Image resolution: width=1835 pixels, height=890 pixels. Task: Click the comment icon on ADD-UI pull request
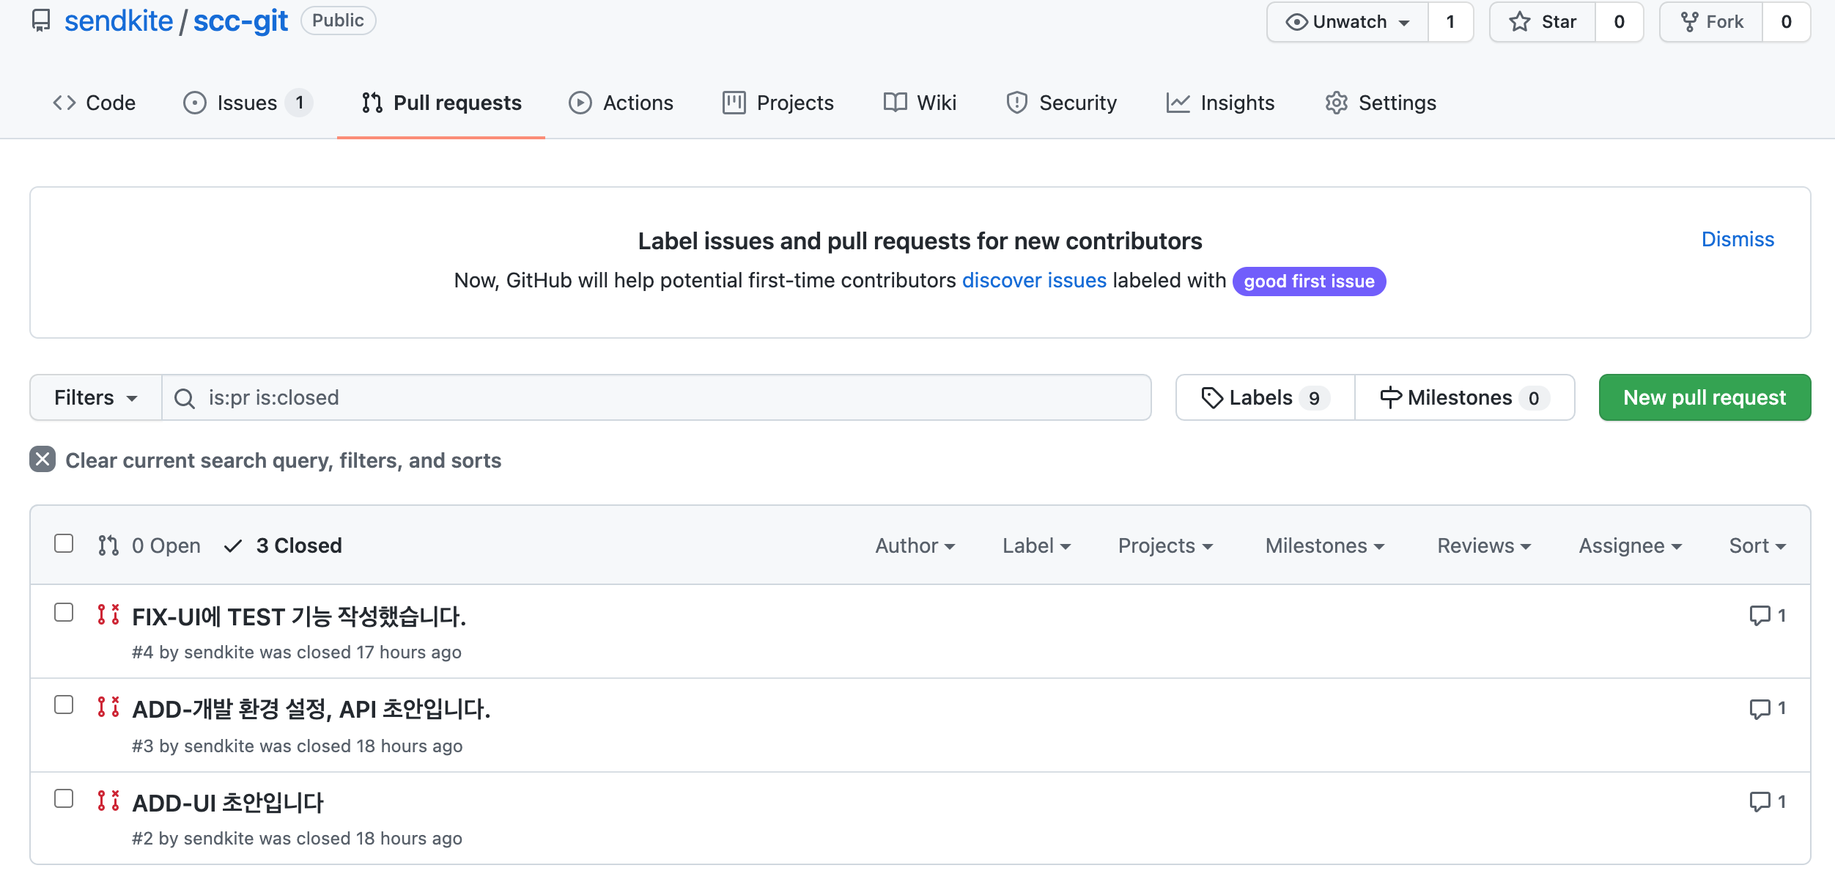(1759, 801)
